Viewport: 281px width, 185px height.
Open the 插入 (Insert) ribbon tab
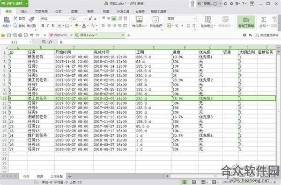point(24,11)
